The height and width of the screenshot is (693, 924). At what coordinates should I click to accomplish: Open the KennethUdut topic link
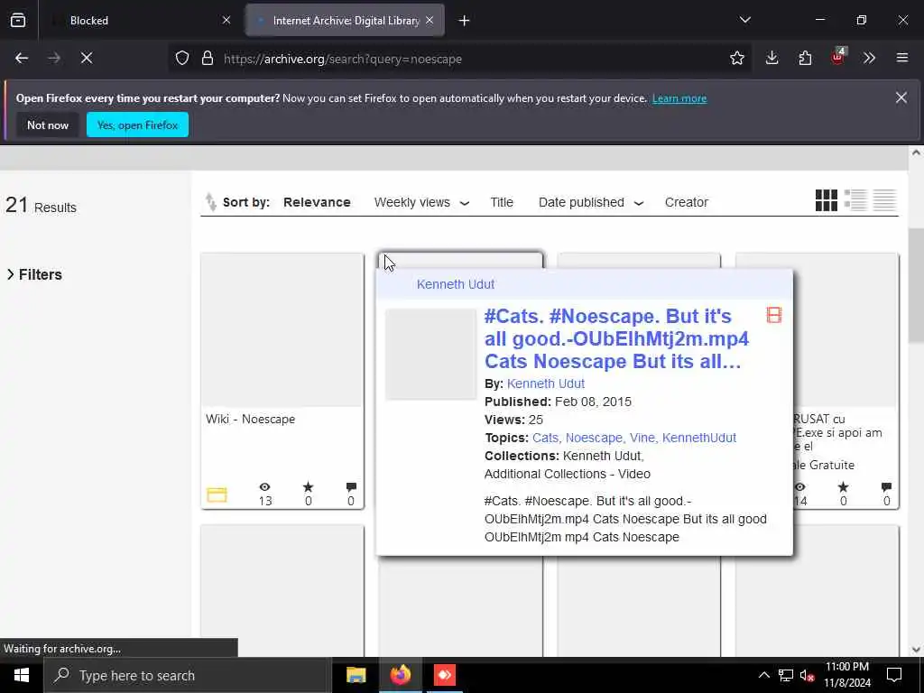tap(699, 438)
